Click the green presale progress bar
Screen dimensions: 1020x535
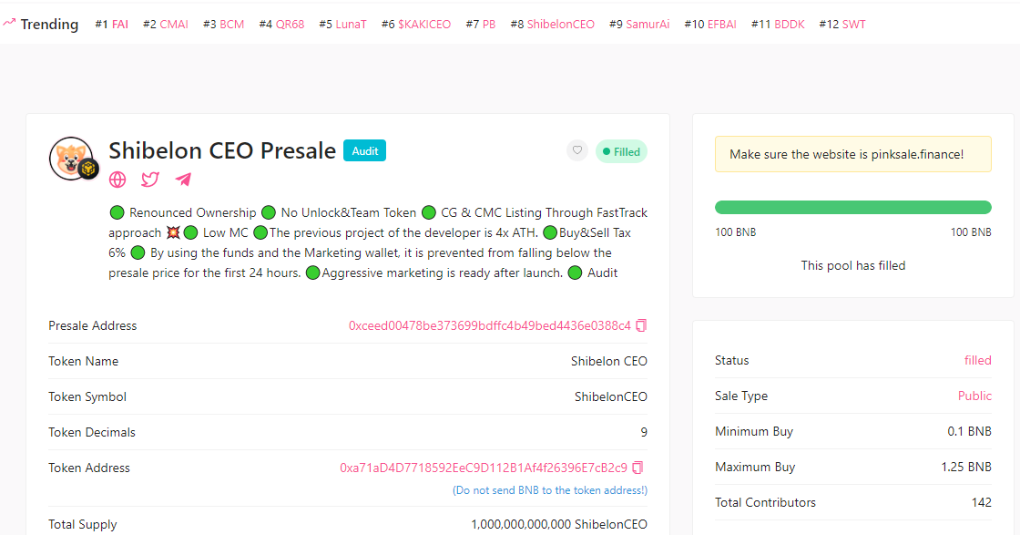click(x=852, y=208)
